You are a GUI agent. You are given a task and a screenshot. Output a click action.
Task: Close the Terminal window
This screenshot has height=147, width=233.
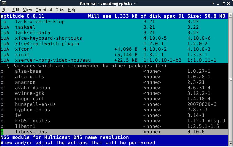(229, 3)
